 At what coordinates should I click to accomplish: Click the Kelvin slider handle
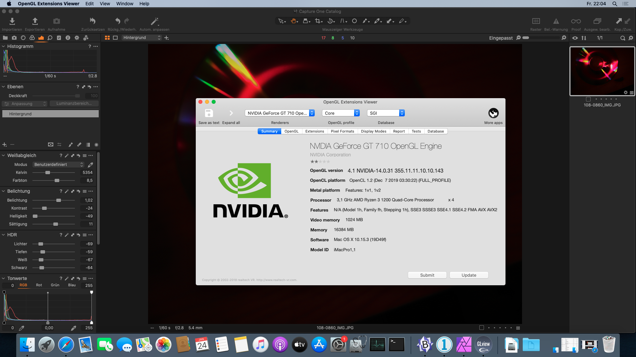pos(48,173)
